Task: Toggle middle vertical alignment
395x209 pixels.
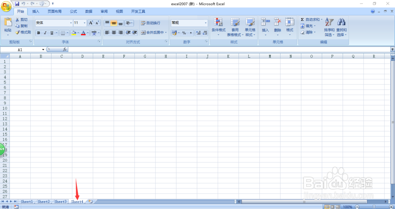Action: point(114,23)
